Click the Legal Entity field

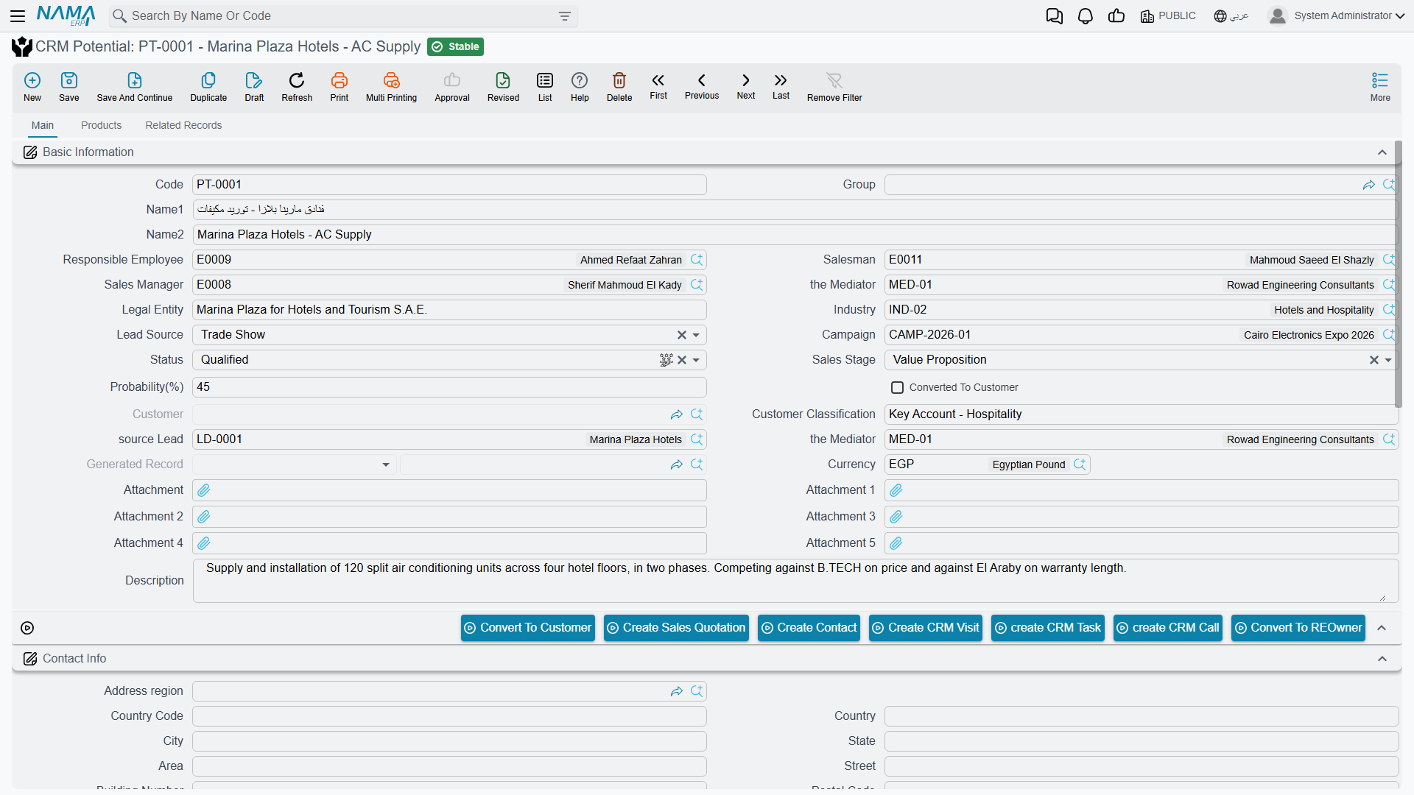pos(449,310)
